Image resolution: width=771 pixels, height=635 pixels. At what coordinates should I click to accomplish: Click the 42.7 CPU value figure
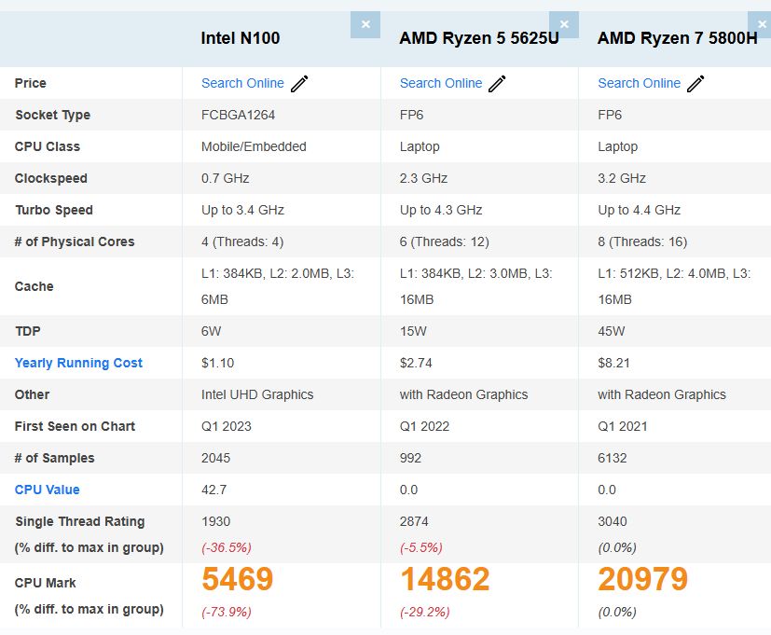pyautogui.click(x=213, y=490)
